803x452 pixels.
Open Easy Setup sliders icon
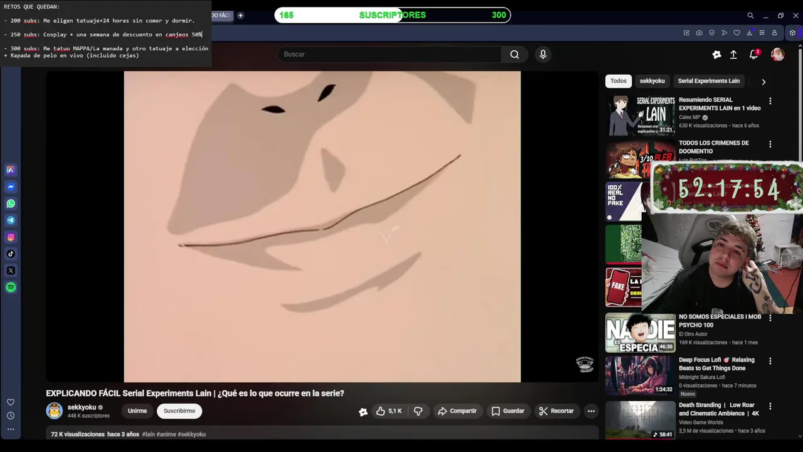click(762, 33)
